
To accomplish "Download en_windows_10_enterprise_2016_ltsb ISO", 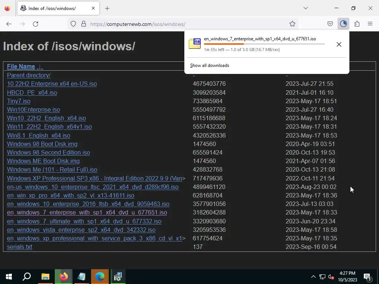I will [88, 204].
